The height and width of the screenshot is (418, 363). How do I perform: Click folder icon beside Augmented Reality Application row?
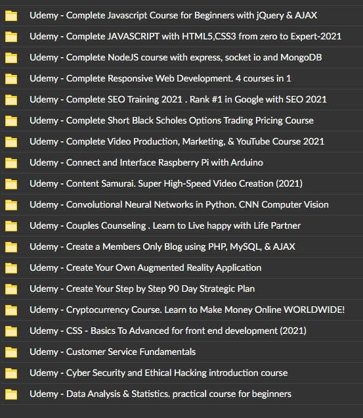[x=11, y=268]
